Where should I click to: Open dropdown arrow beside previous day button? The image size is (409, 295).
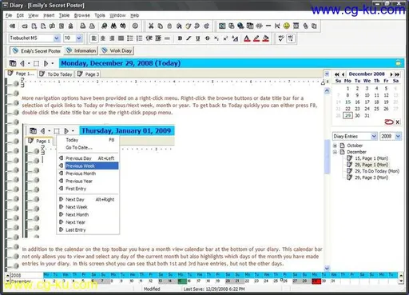pyautogui.click(x=29, y=63)
